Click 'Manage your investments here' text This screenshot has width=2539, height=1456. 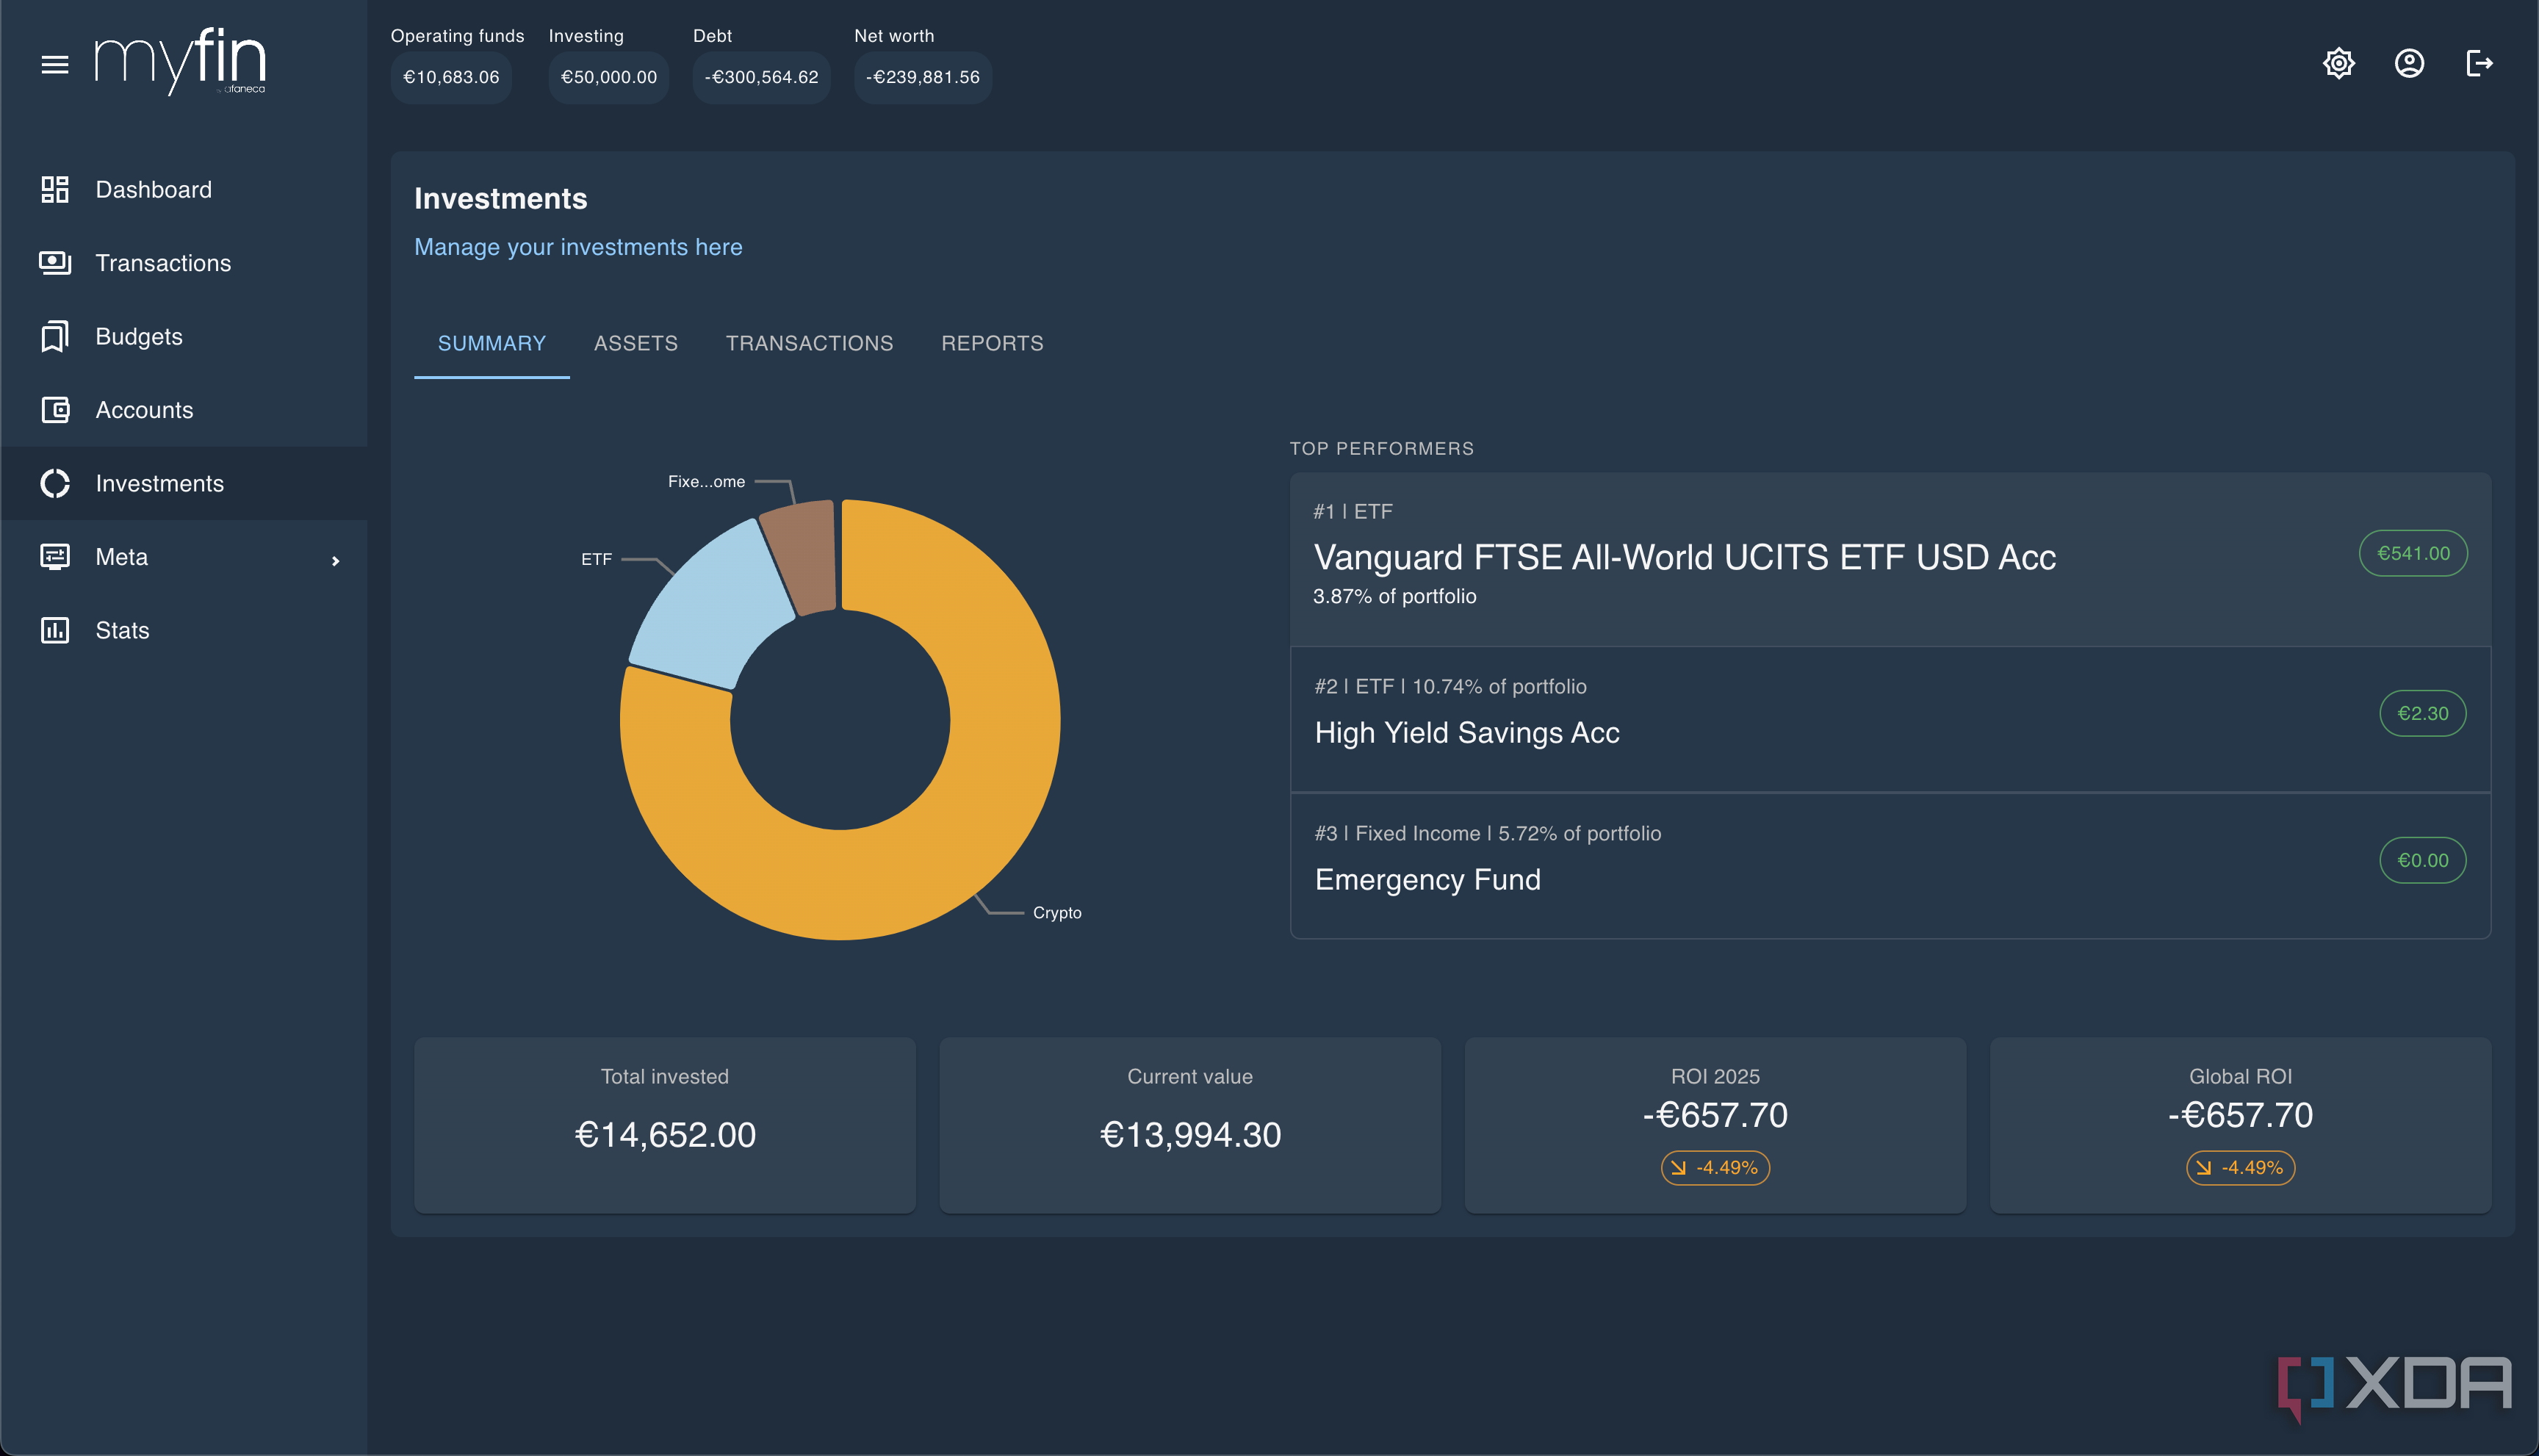click(x=578, y=247)
